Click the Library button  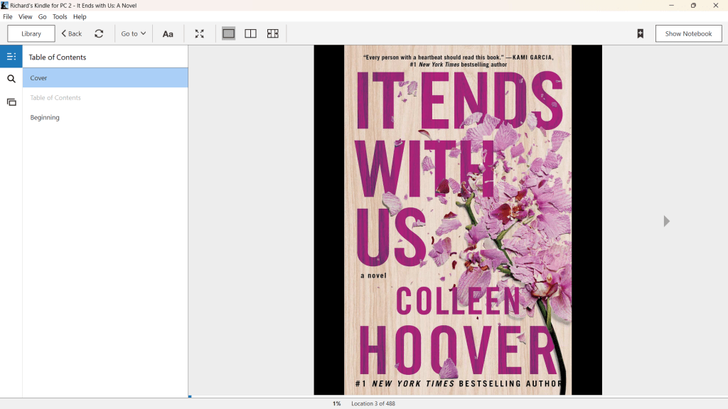point(31,33)
